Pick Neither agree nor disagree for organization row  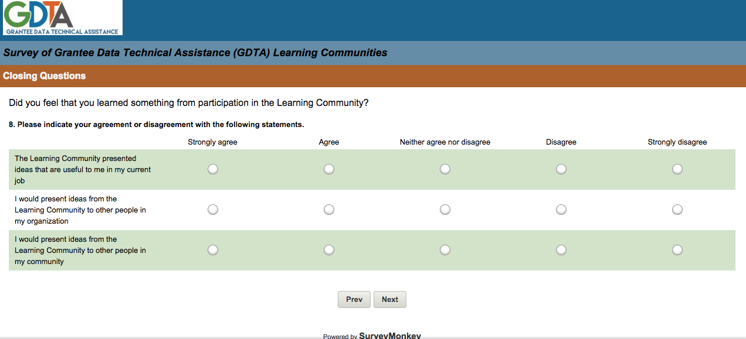445,210
